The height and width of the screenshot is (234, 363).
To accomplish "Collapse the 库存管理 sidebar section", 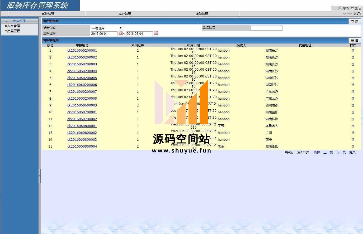I will pyautogui.click(x=7, y=21).
